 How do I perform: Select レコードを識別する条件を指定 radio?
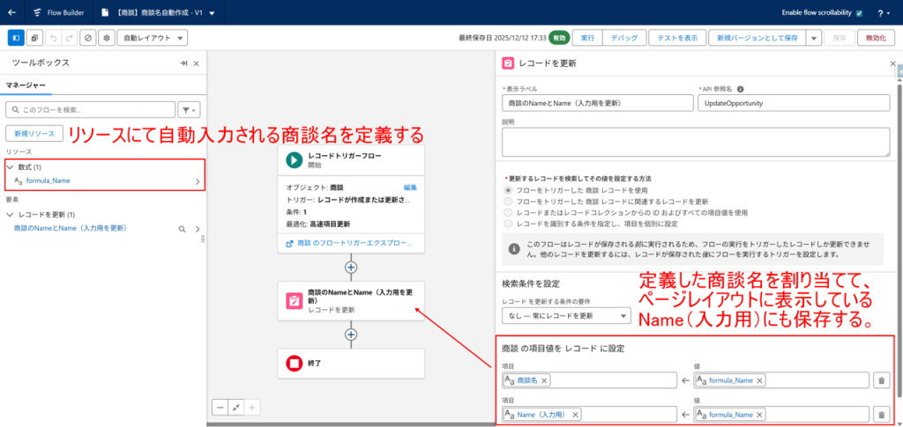tap(507, 223)
